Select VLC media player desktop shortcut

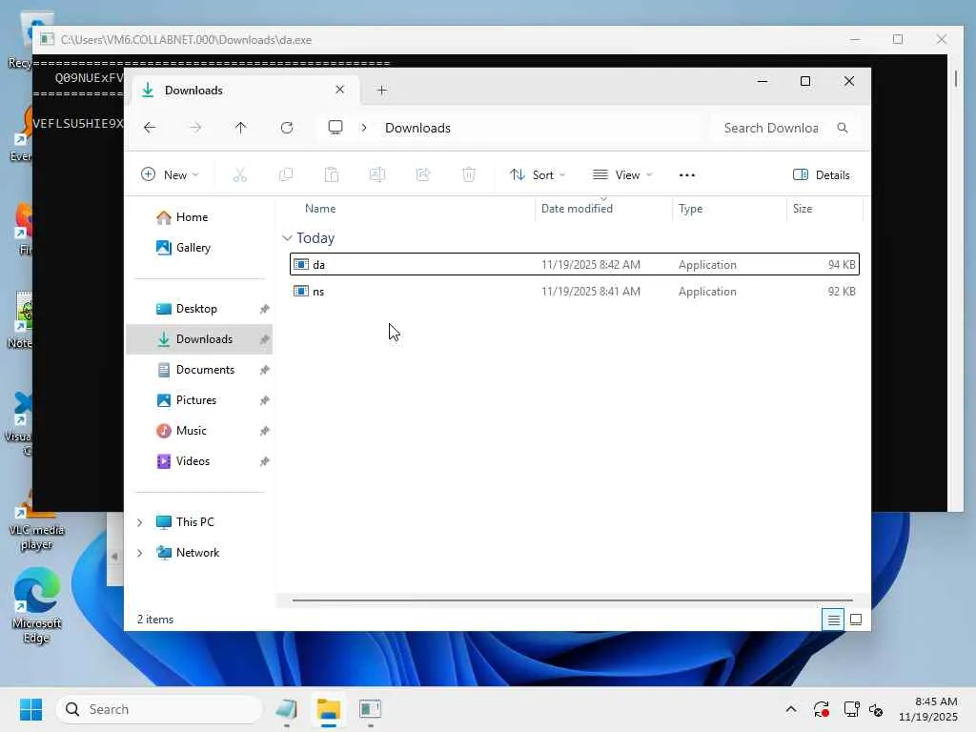pos(36,523)
